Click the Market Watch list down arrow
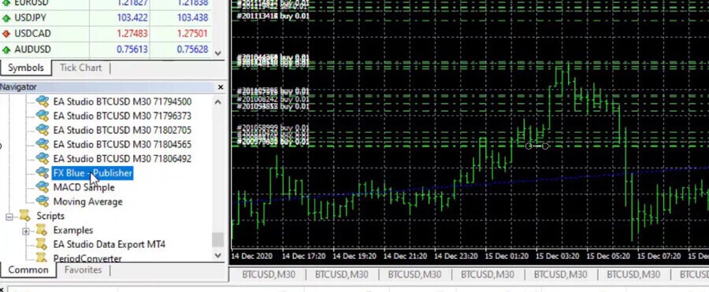The width and height of the screenshot is (709, 292). [218, 54]
